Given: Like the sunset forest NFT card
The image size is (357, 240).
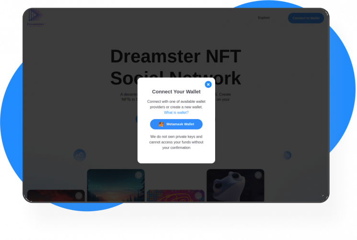Looking at the screenshot, I should click(x=138, y=175).
